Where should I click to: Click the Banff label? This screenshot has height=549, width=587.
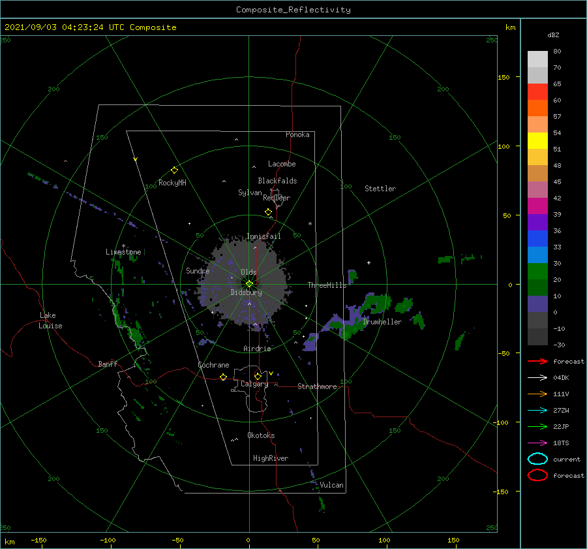[x=108, y=364]
